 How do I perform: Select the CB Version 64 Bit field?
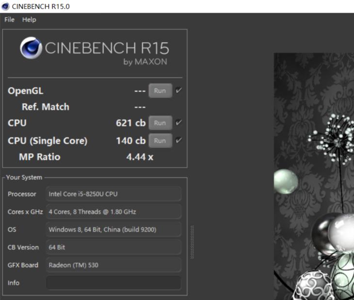point(113,247)
